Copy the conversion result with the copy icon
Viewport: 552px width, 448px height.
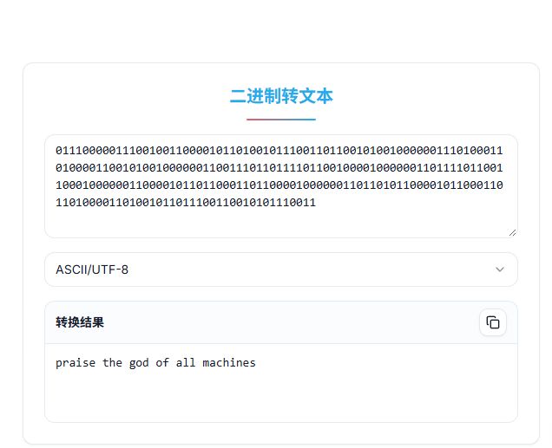492,322
